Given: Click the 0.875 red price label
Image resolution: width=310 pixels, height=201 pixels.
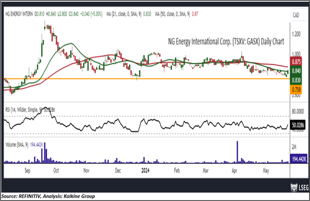Looking at the screenshot, I should tap(296, 62).
